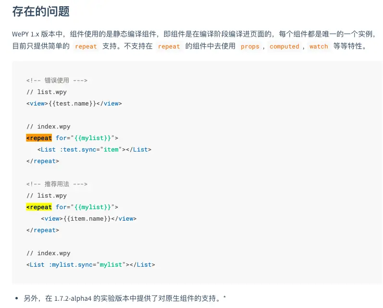Click the inline code 'props'
Image resolution: width=383 pixels, height=308 pixels.
pyautogui.click(x=250, y=47)
